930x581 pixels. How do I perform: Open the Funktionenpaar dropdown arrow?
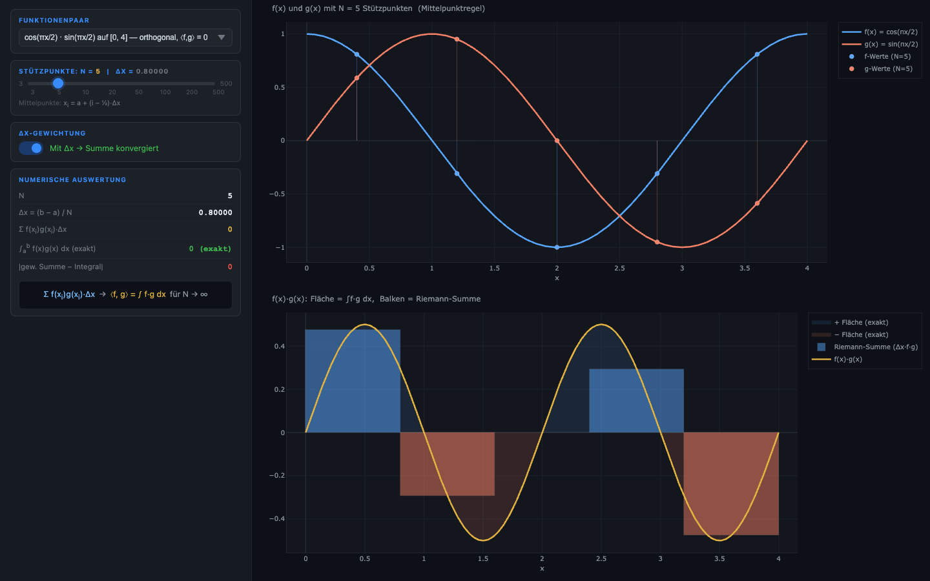(222, 37)
